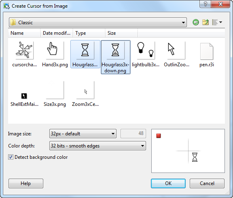This screenshot has width=233, height=198.
Task: Click the custom size field showing 48
Action: tap(133, 134)
